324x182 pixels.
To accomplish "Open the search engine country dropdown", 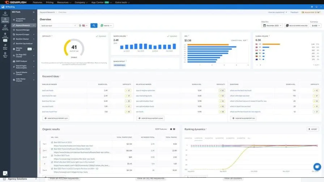I will click(x=84, y=26).
